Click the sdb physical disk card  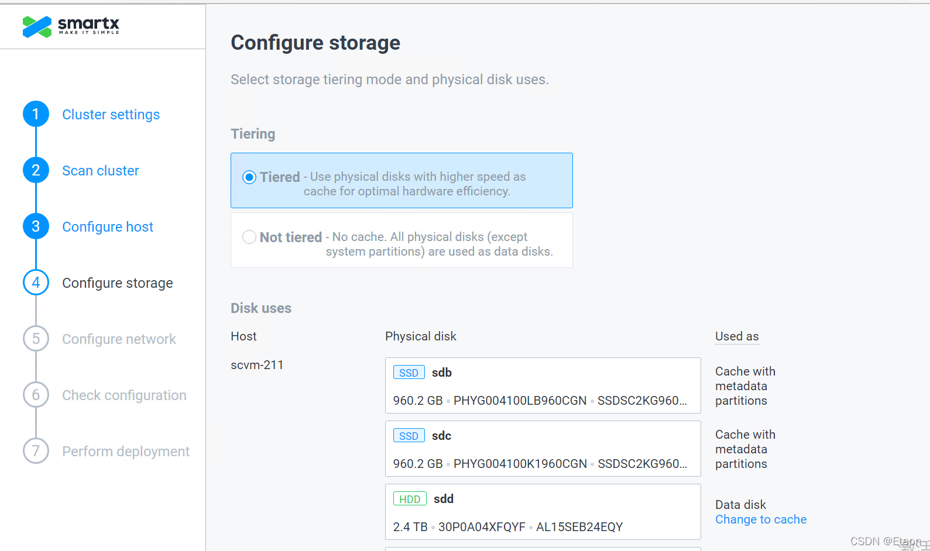[x=543, y=385]
